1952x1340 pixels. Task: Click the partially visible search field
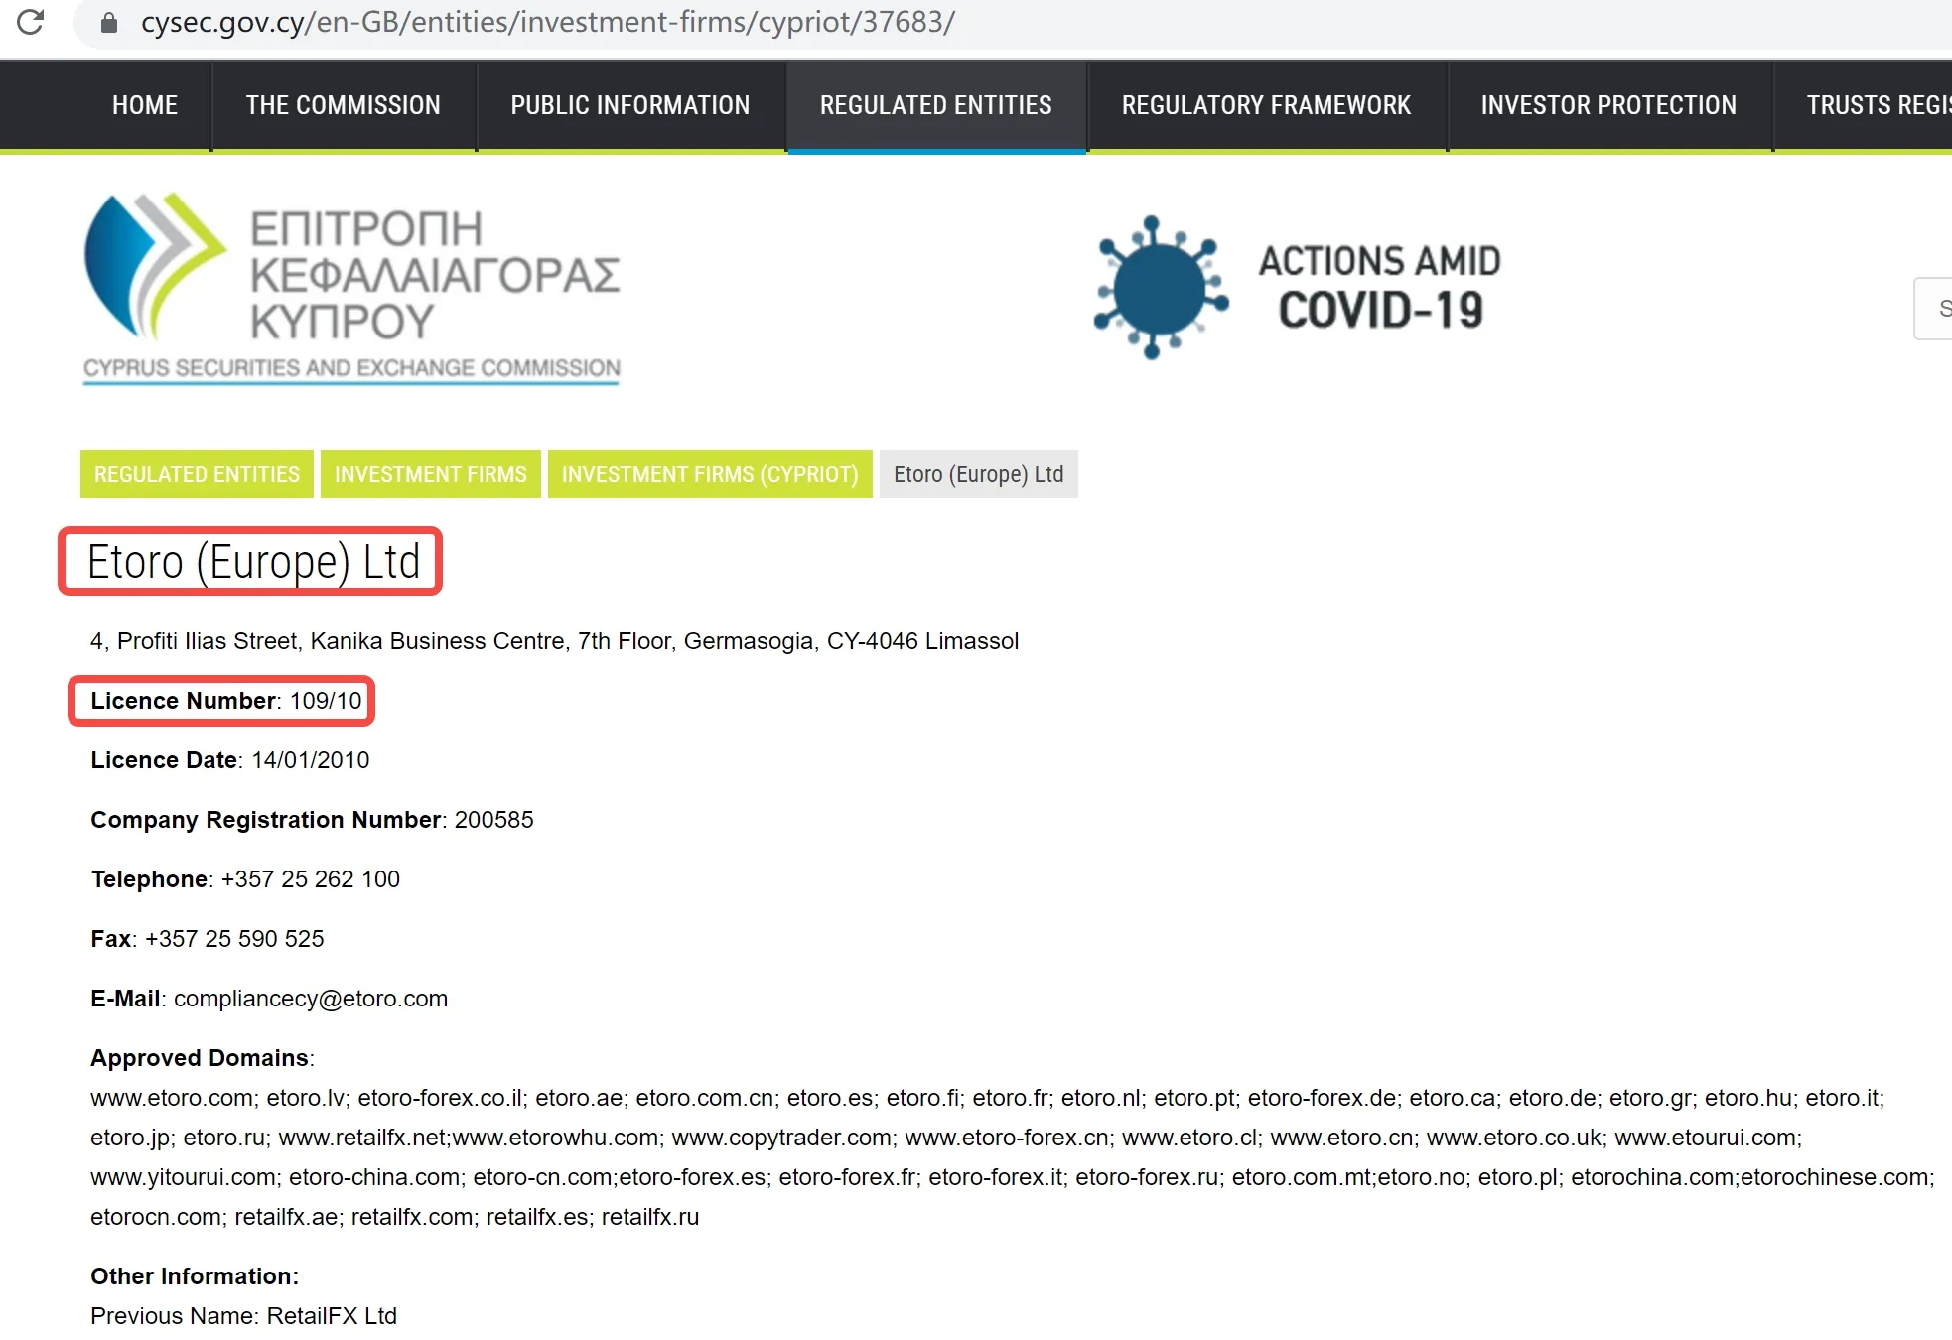tap(1933, 309)
